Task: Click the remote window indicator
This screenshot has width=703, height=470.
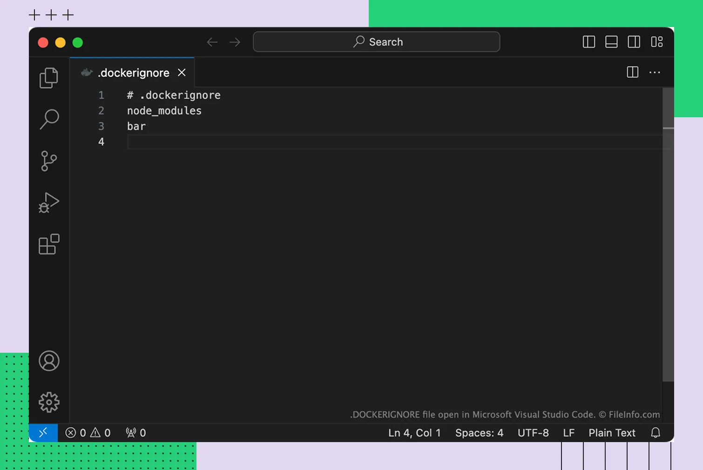Action: [x=43, y=433]
